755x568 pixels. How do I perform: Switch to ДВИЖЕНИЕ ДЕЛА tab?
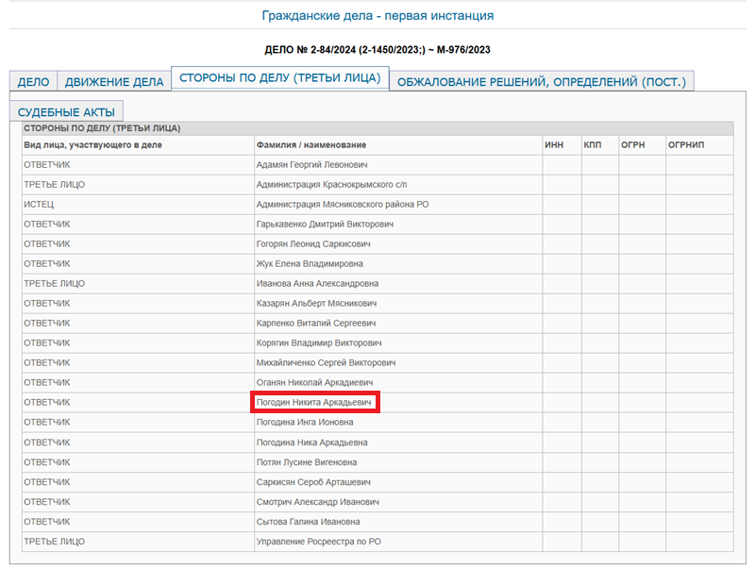(114, 82)
